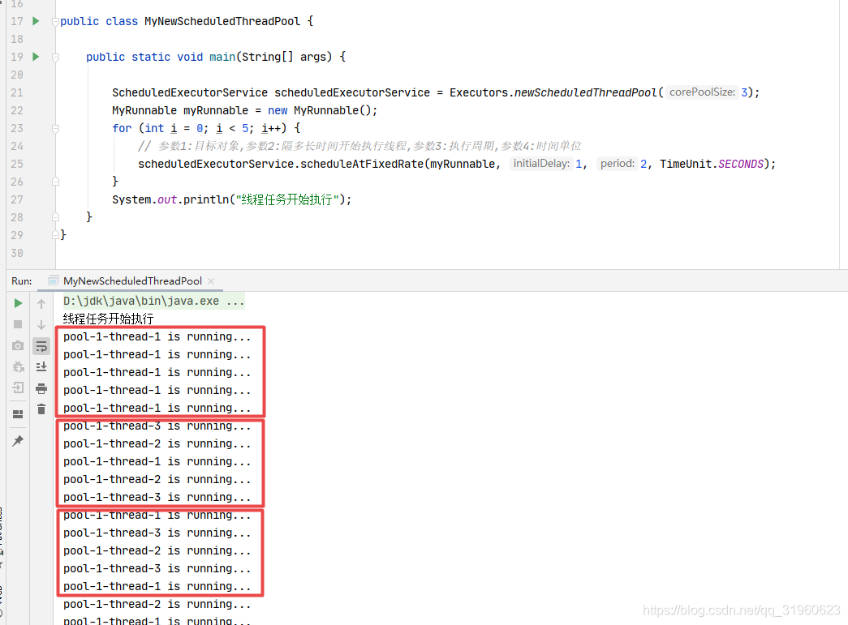Click TimeUnit.SECONDS constant
The image size is (848, 625).
(x=712, y=164)
